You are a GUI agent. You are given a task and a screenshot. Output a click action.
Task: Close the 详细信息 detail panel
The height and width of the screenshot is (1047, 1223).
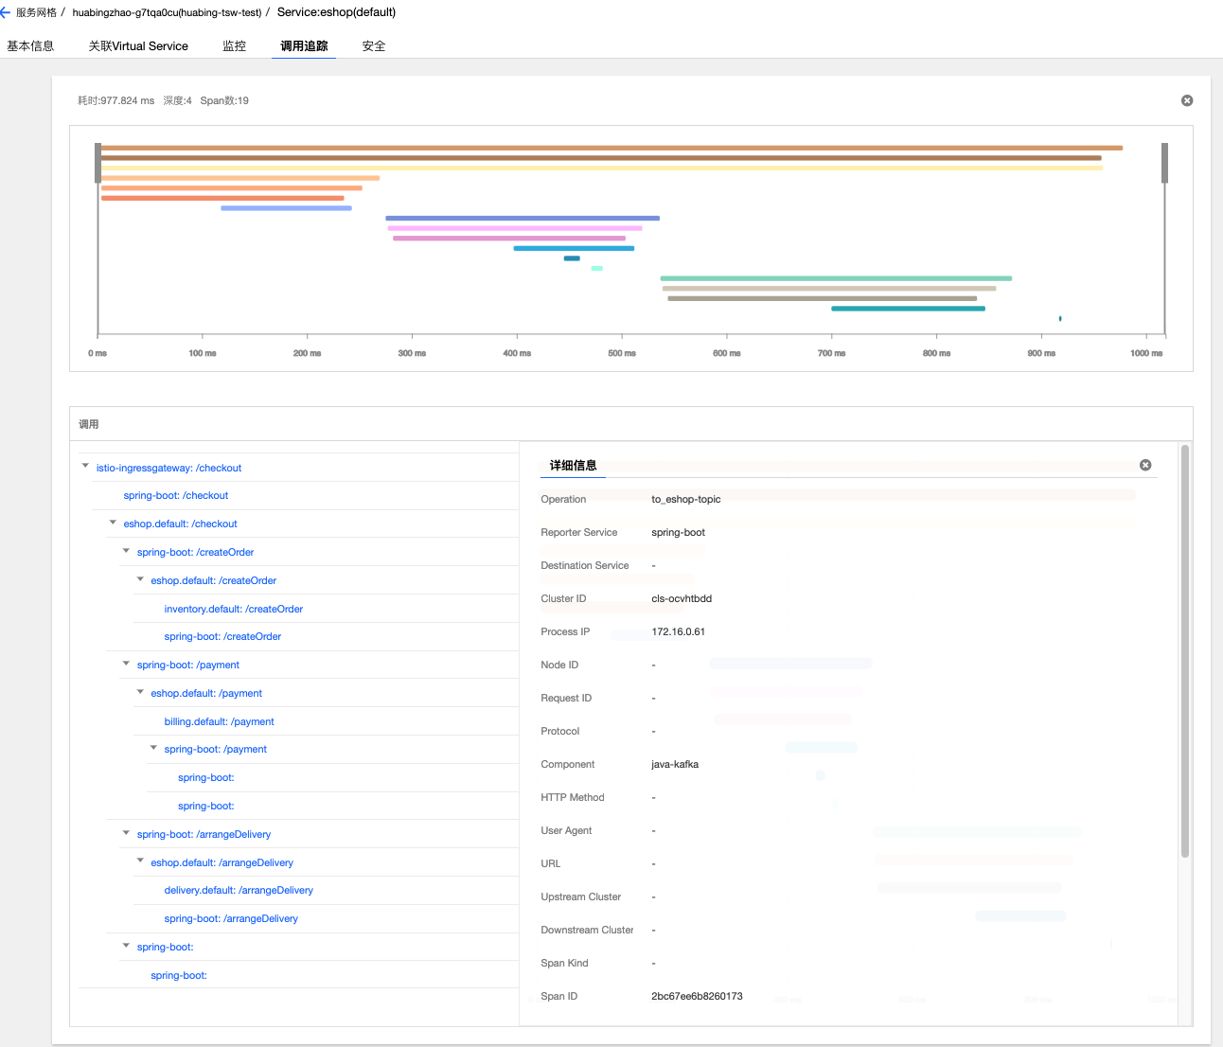pyautogui.click(x=1145, y=465)
